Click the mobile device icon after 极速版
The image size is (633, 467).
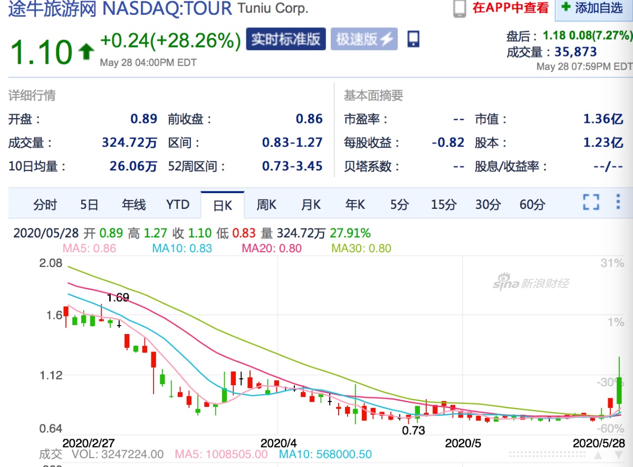coord(414,39)
